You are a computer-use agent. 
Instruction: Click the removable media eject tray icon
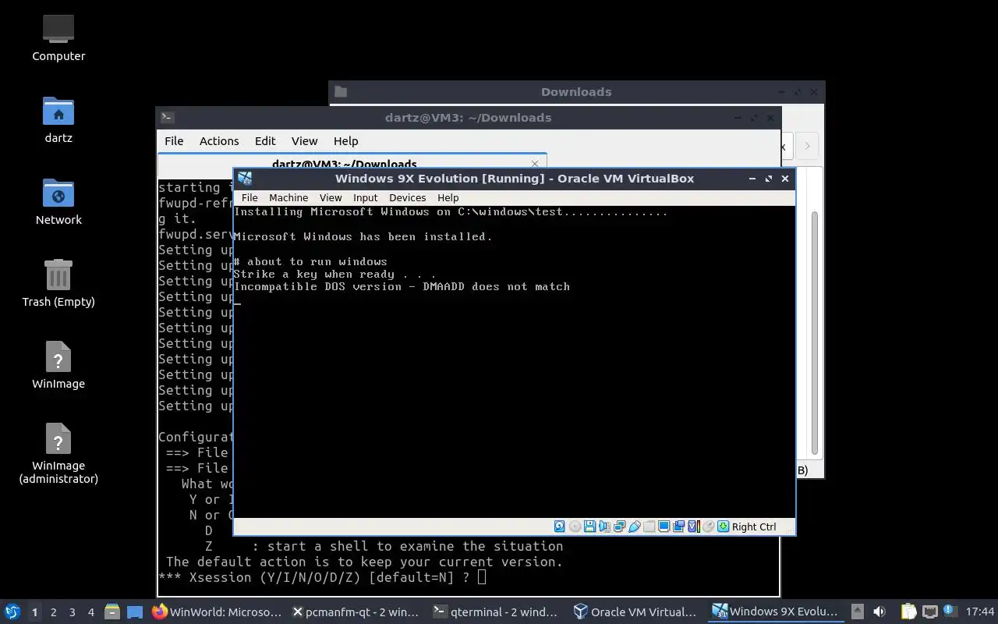click(858, 612)
